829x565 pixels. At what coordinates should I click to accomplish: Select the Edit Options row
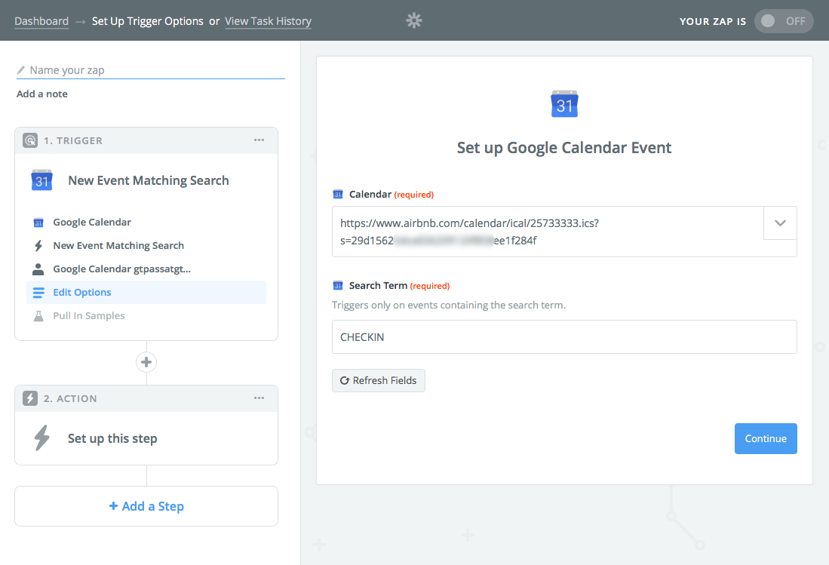click(x=146, y=292)
